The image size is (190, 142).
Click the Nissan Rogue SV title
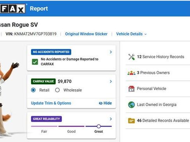pyautogui.click(x=19, y=25)
